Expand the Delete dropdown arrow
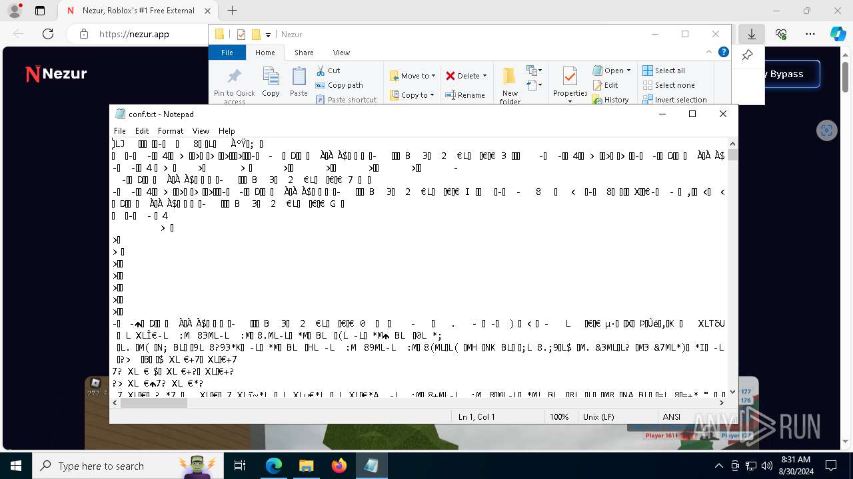Screen dimensions: 853x479 click(484, 76)
